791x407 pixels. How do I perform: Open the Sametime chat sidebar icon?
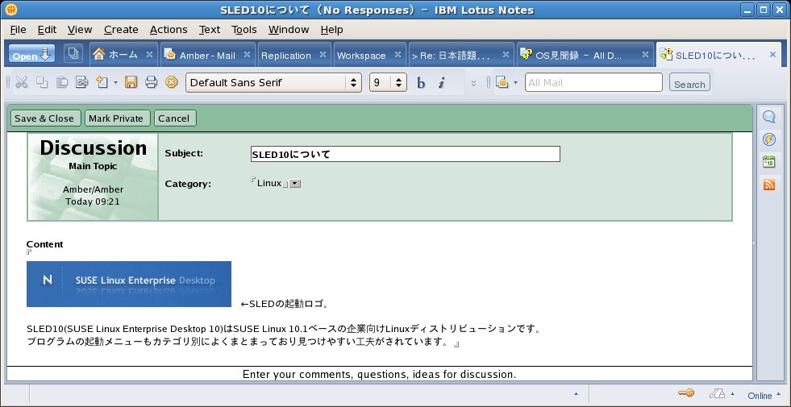pyautogui.click(x=769, y=117)
